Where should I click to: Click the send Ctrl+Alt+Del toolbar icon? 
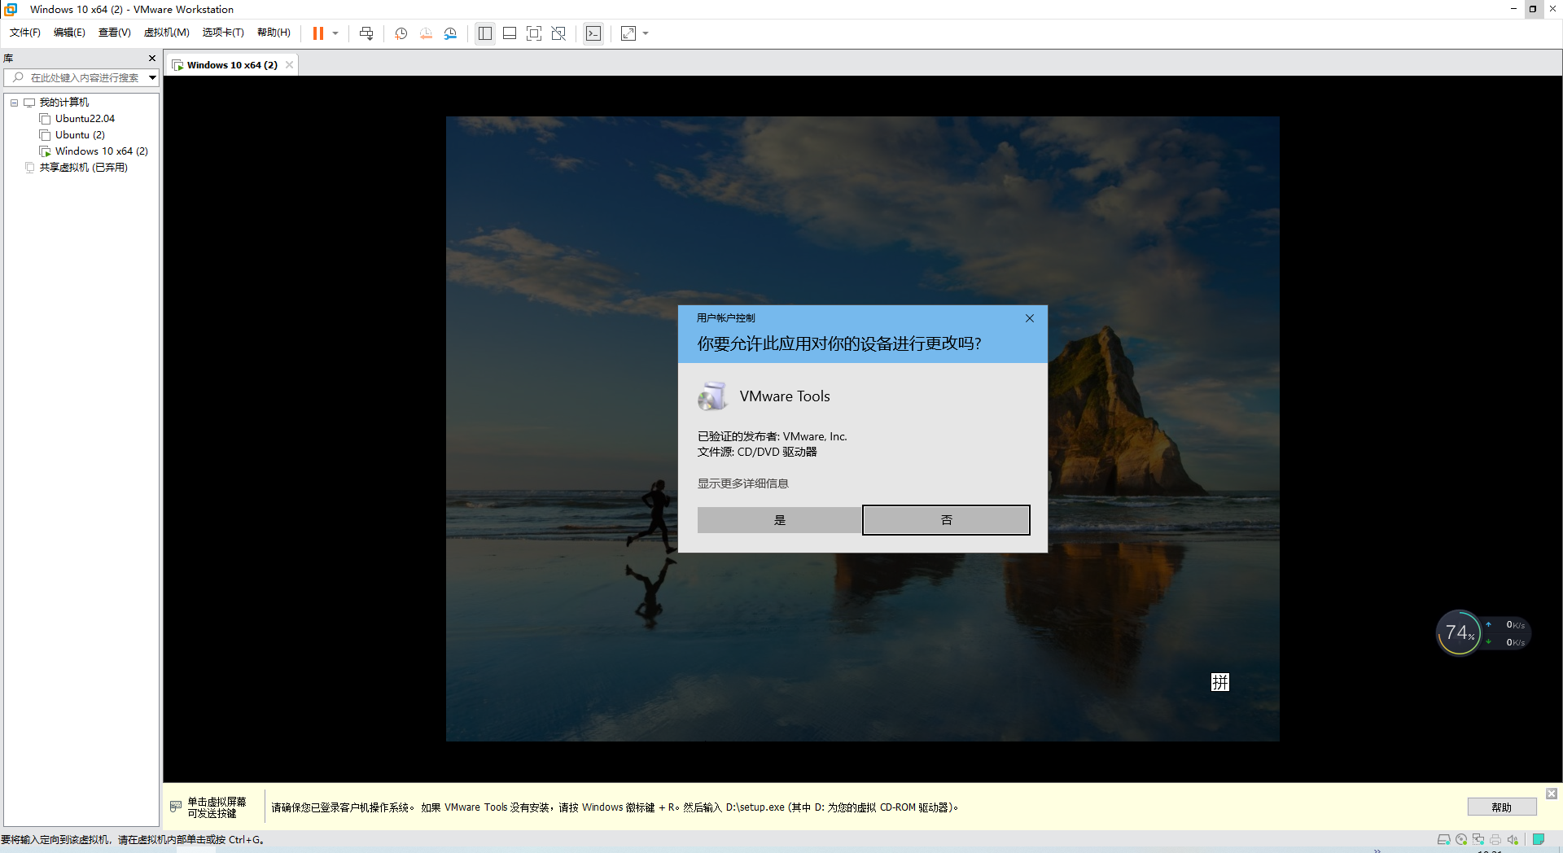point(366,33)
